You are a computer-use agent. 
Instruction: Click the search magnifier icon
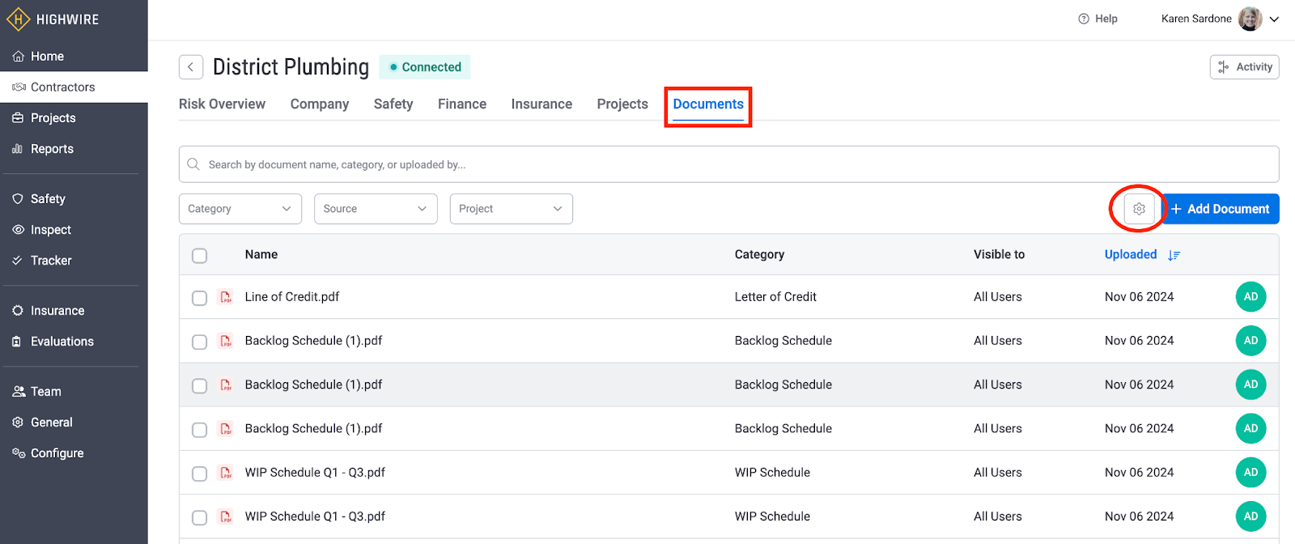pyautogui.click(x=193, y=164)
